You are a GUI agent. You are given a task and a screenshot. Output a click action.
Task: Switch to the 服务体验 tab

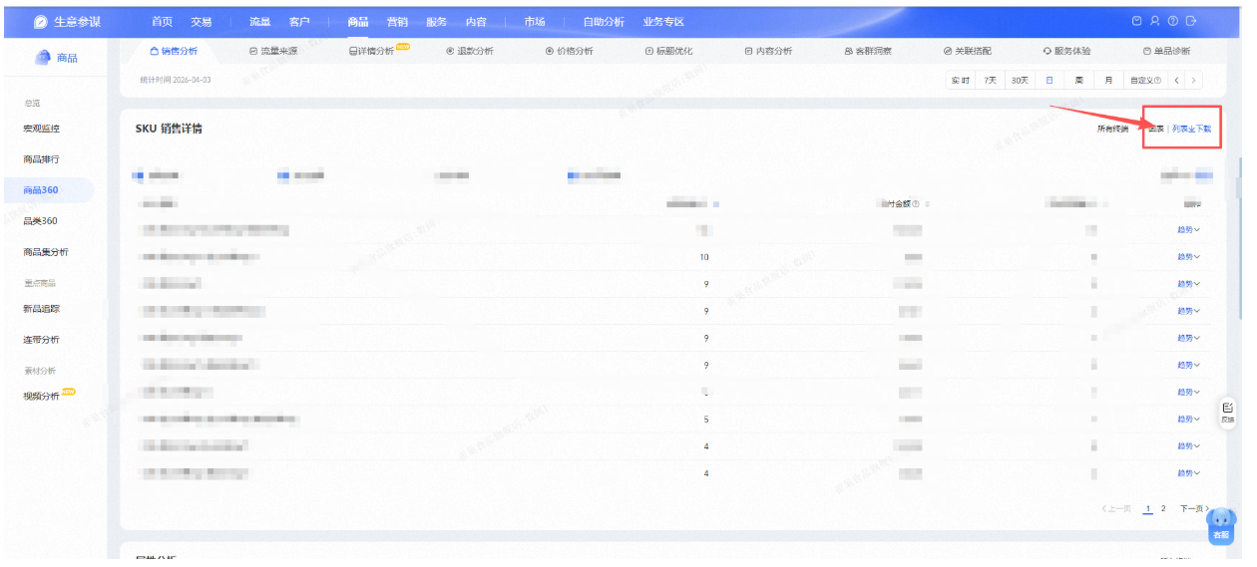[1066, 51]
